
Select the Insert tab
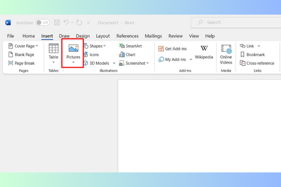tap(47, 36)
